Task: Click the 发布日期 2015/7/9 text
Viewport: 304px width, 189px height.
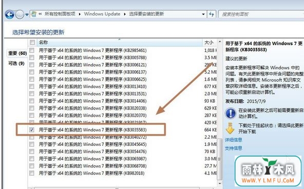Action: [x=245, y=101]
